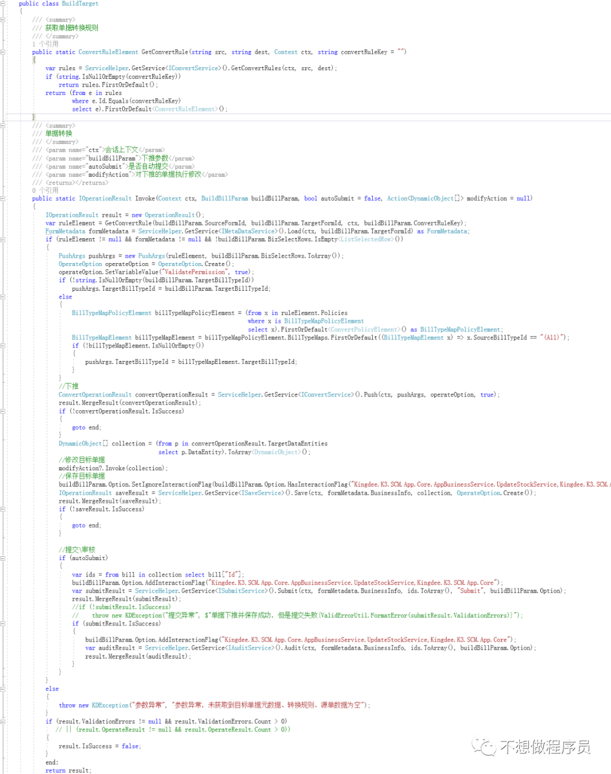Click 'goto end;' under the convertOperationResult check
Image resolution: width=611 pixels, height=774 pixels.
pyautogui.click(x=87, y=428)
